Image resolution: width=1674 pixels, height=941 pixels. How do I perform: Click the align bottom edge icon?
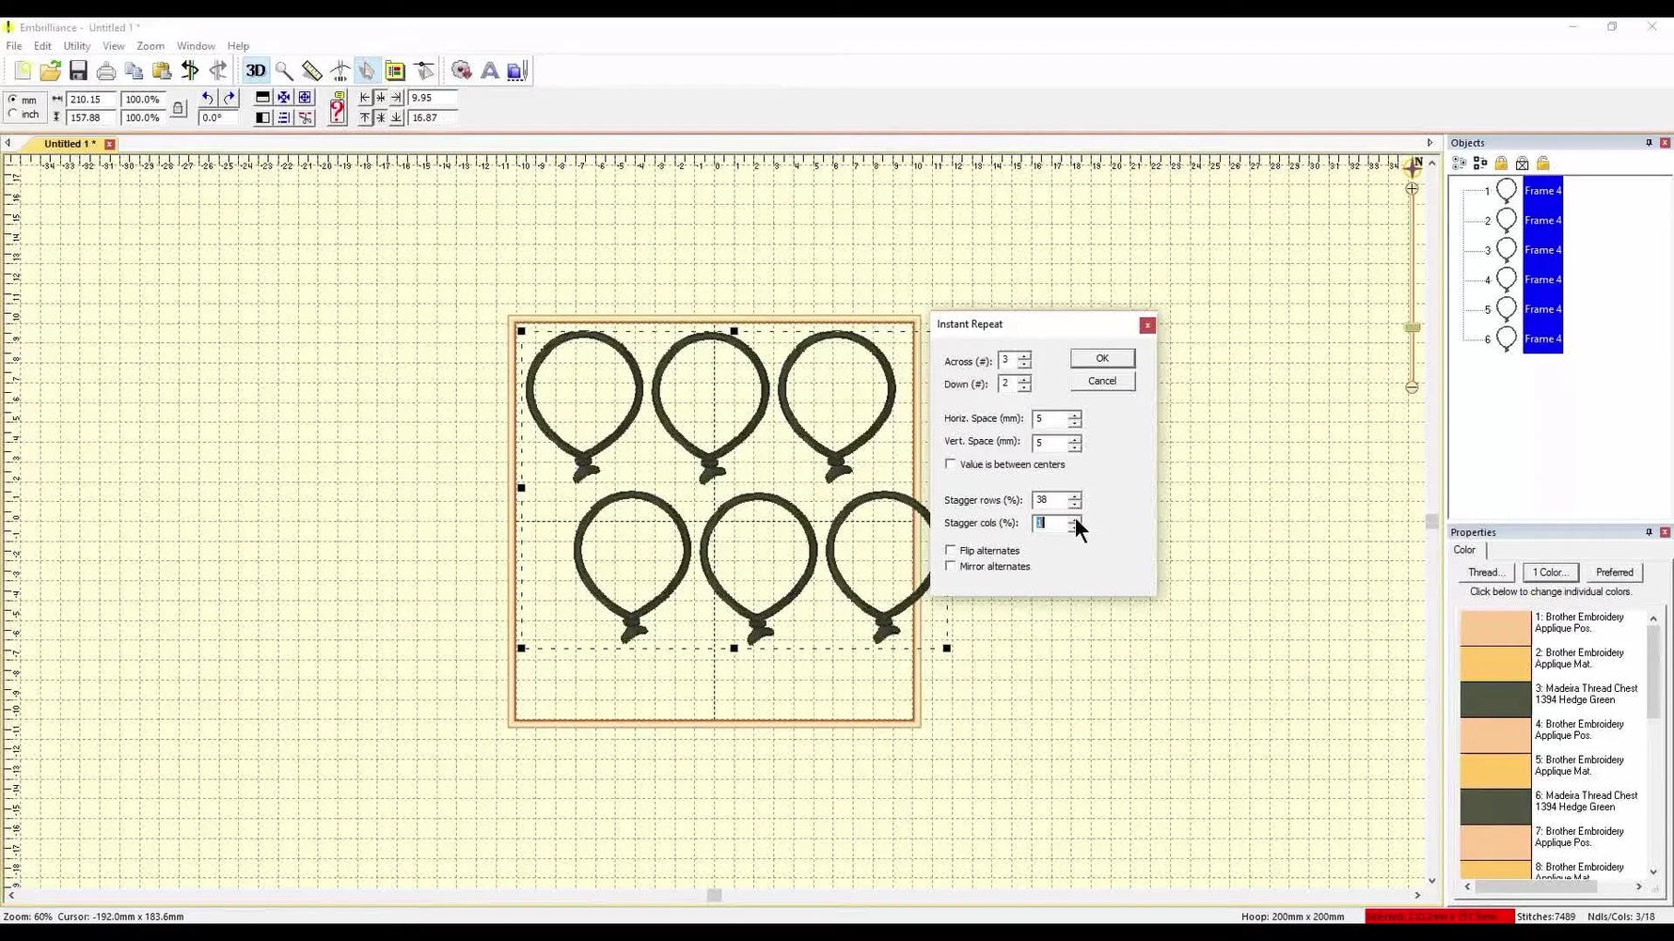point(396,118)
